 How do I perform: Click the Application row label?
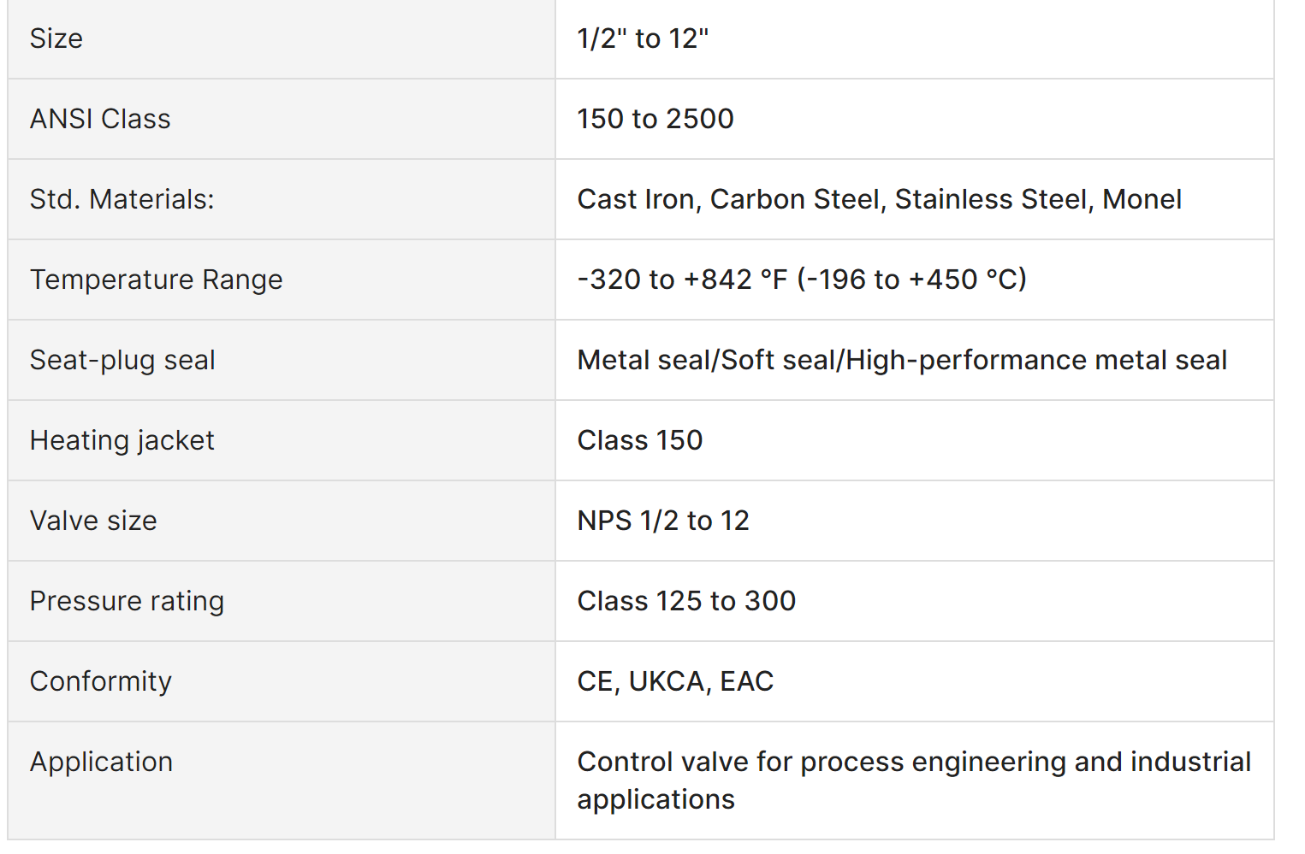pyautogui.click(x=101, y=762)
